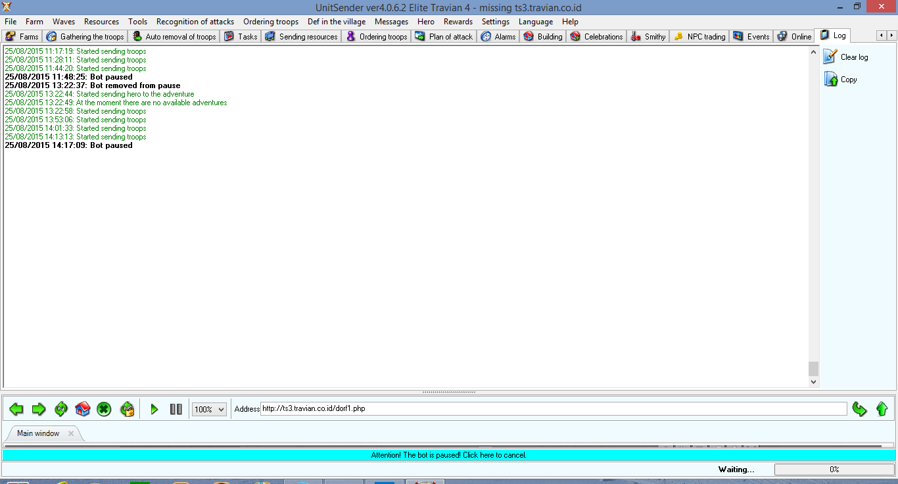898x484 pixels.
Task: Open the Online tab
Action: tap(794, 37)
